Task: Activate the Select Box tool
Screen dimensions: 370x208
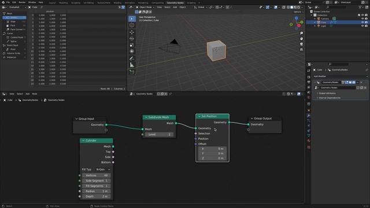Action: click(132, 18)
